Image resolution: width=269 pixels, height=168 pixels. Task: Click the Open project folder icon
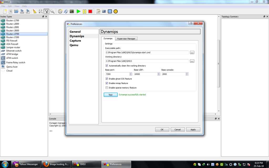(16, 12)
